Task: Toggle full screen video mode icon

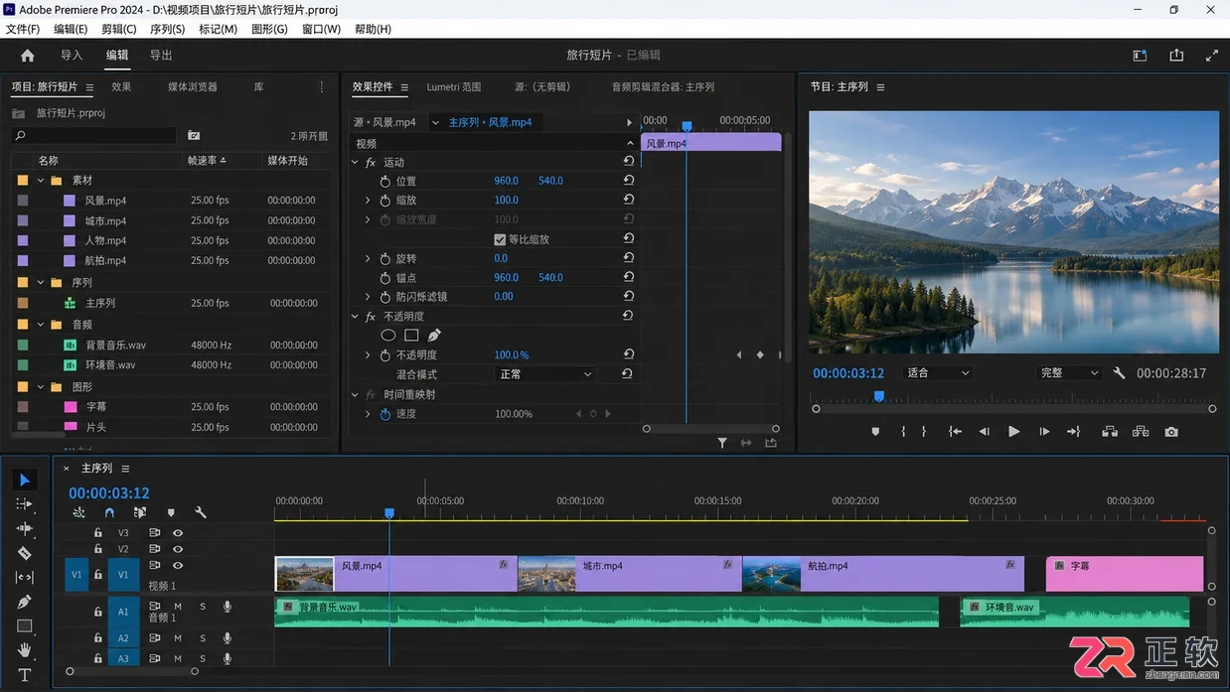Action: (1212, 56)
